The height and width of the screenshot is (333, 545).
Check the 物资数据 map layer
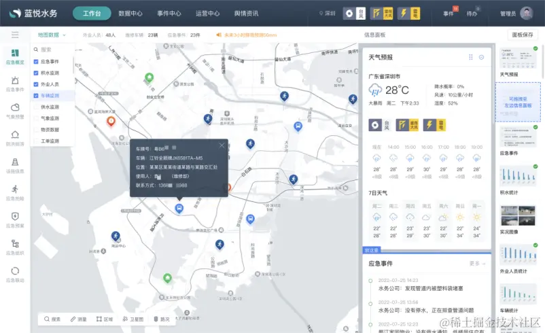(x=36, y=130)
